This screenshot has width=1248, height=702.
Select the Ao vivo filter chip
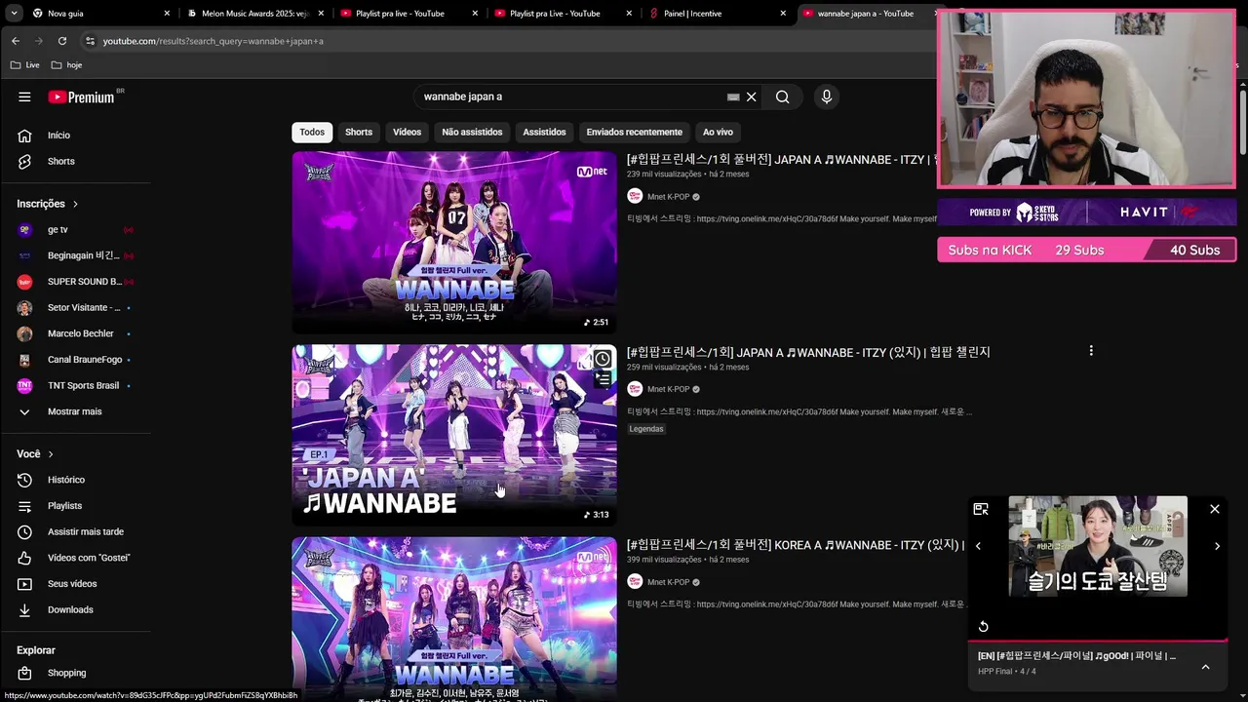tap(718, 133)
